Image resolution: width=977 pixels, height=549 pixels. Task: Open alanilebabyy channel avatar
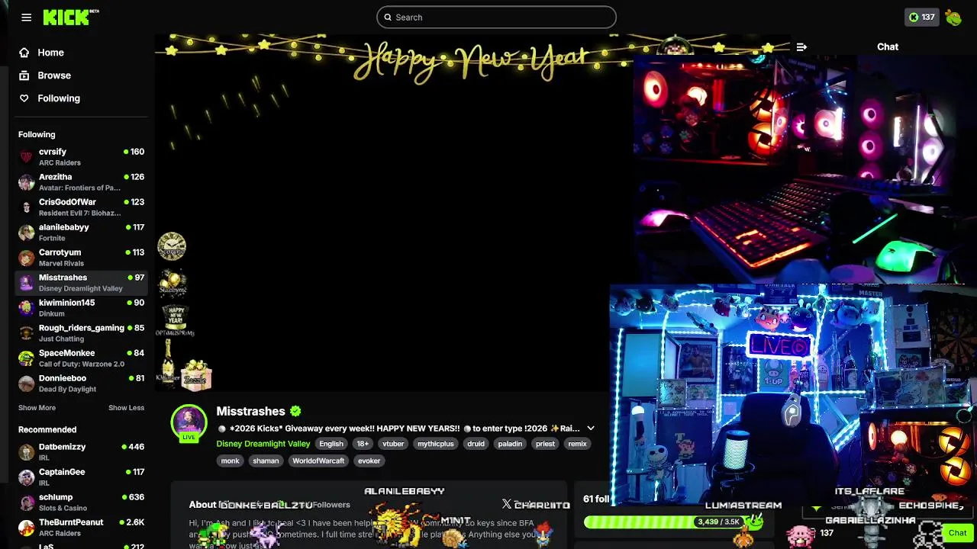pyautogui.click(x=27, y=233)
